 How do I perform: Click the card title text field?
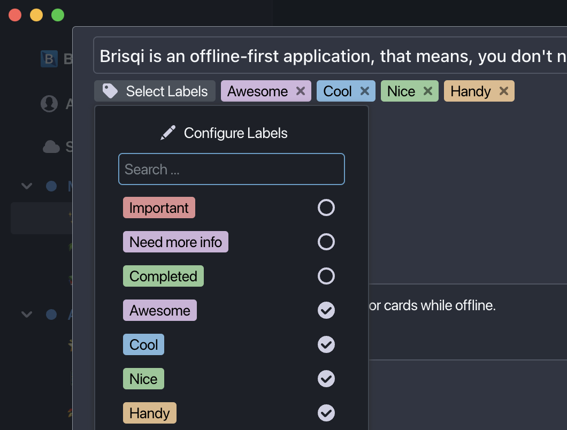point(330,56)
